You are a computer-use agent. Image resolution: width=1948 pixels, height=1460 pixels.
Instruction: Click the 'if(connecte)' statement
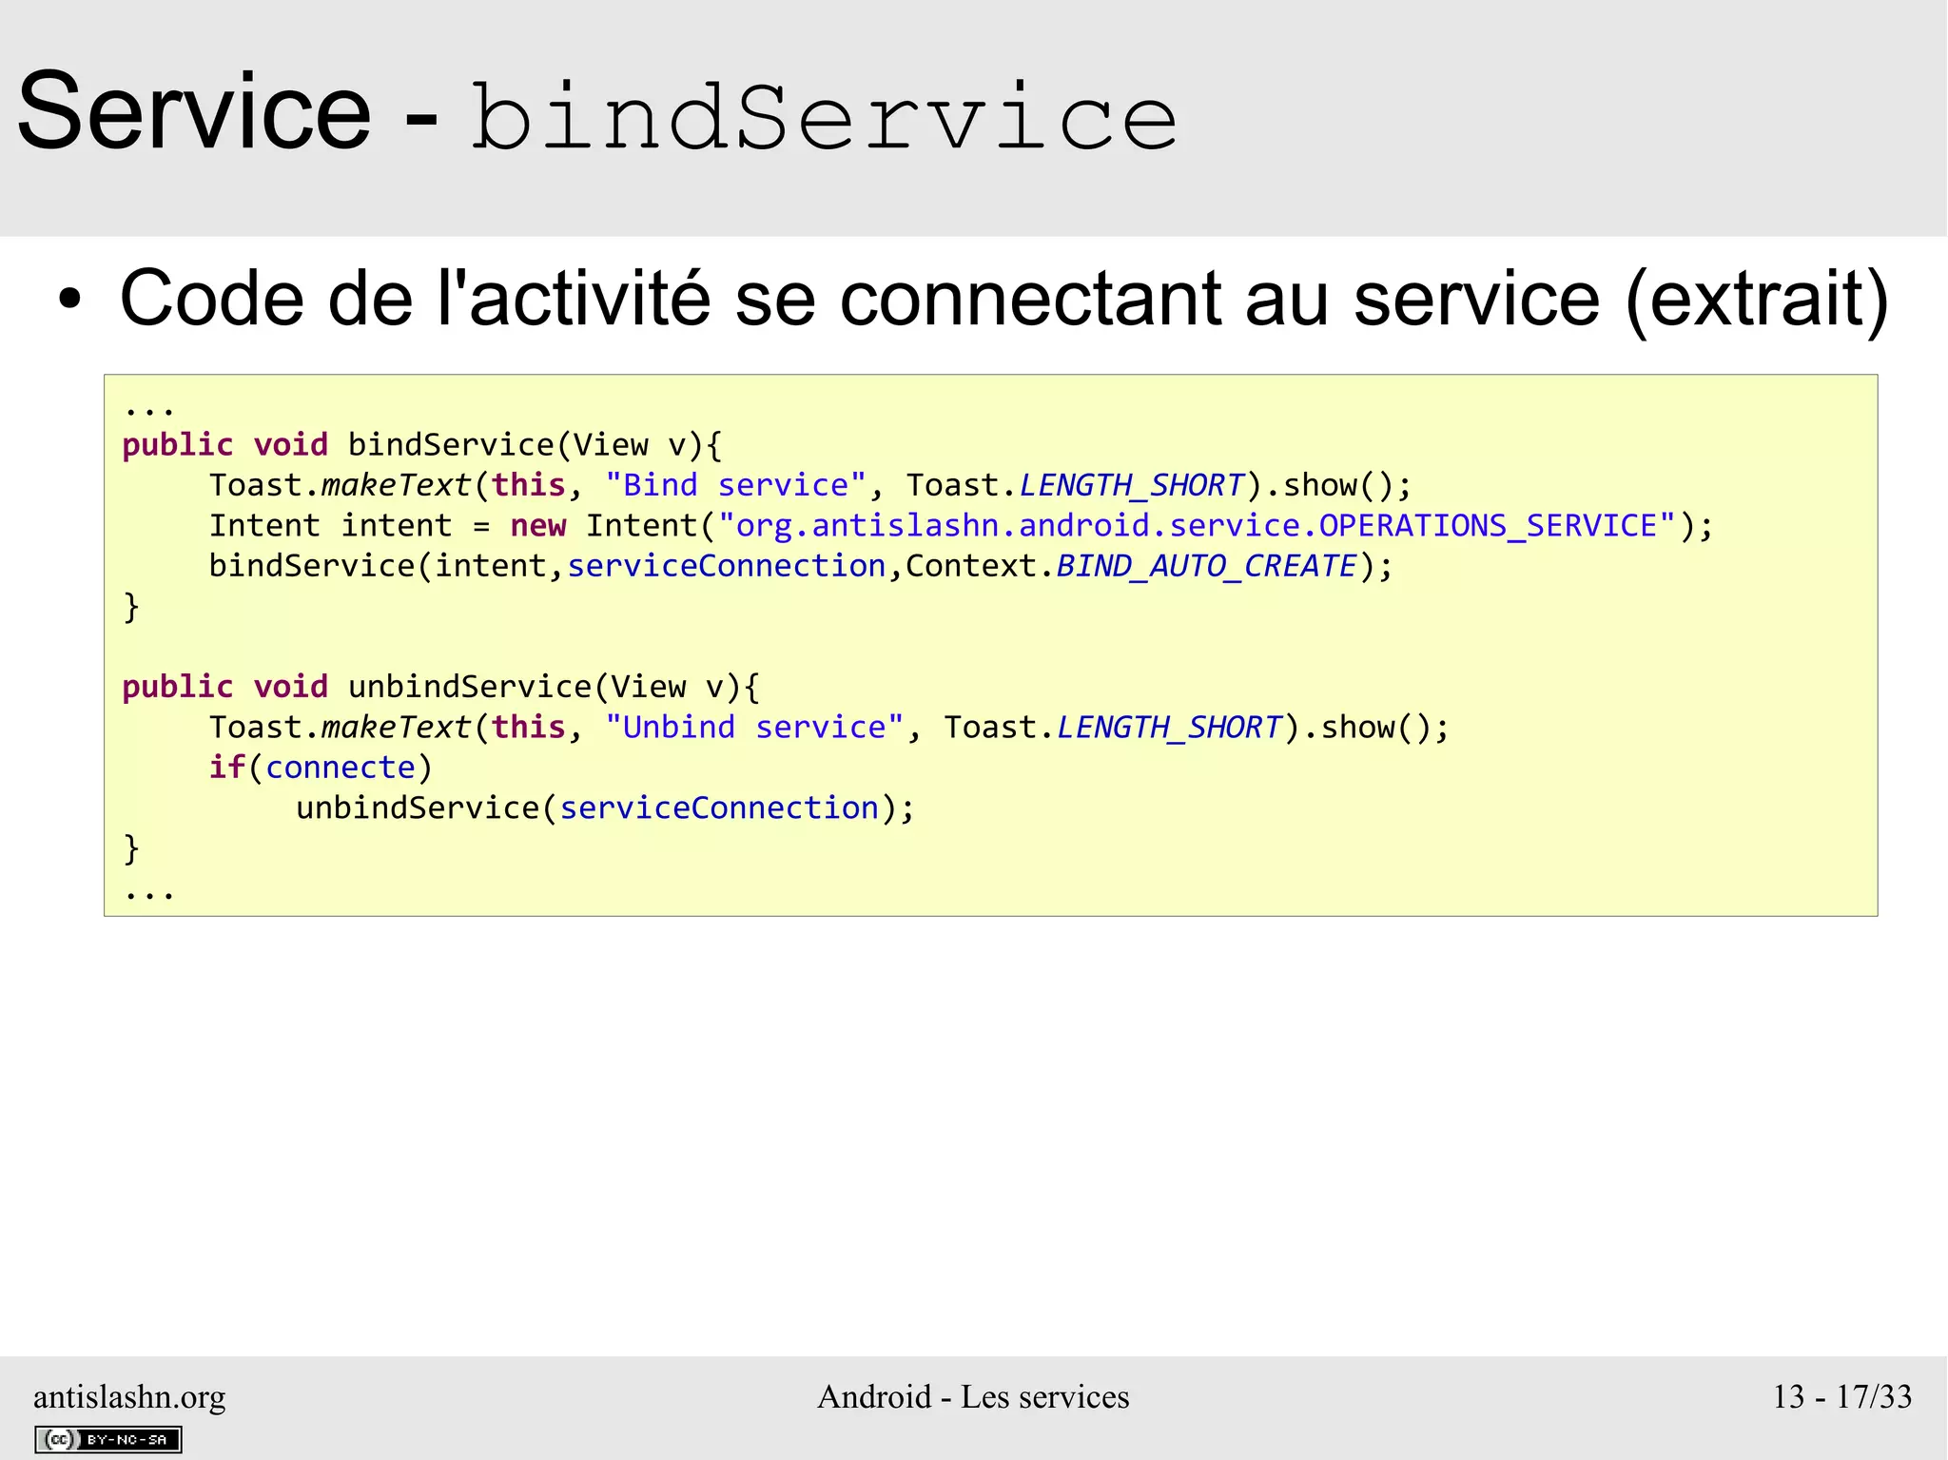pos(321,768)
